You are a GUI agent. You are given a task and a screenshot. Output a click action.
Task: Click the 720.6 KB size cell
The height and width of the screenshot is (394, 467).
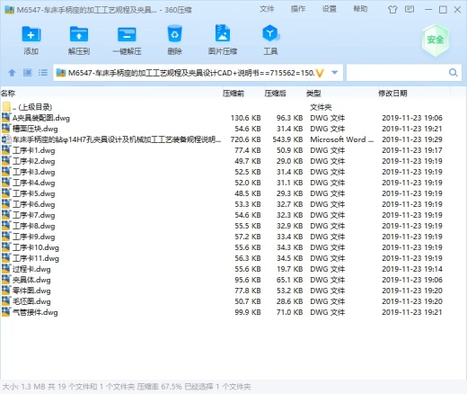245,139
